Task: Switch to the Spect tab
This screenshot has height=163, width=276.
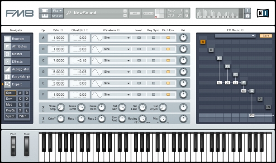Action: click(x=10, y=116)
